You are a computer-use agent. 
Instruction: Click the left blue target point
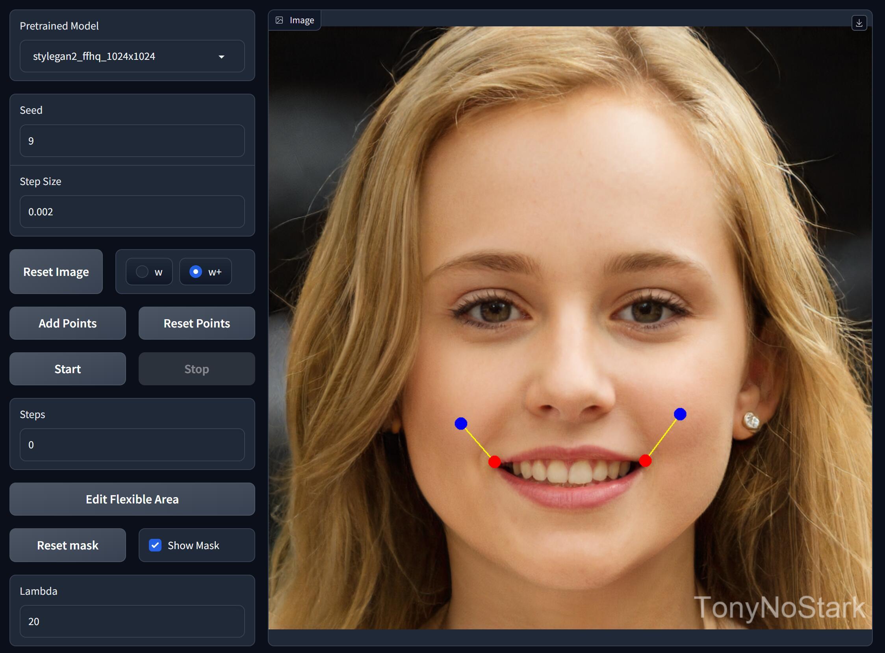(x=461, y=424)
